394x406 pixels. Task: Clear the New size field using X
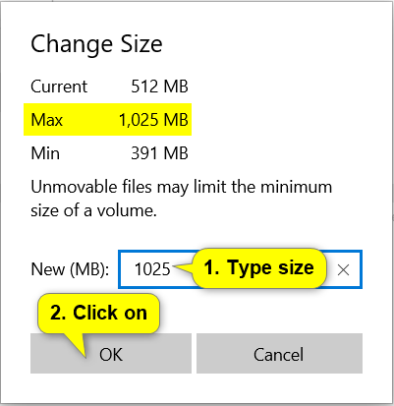click(343, 269)
